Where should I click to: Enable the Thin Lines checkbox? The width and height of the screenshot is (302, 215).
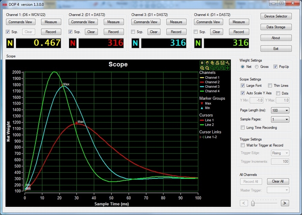pos(270,85)
